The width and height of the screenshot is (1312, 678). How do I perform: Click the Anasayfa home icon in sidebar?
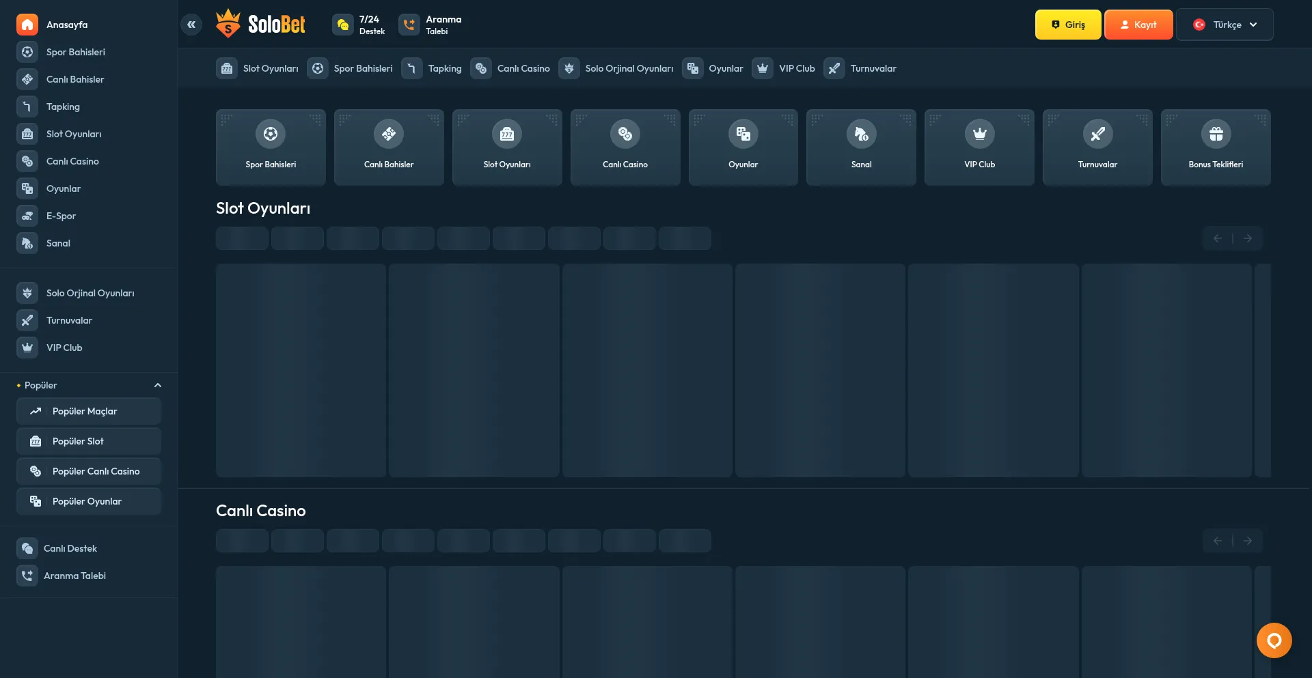click(x=27, y=25)
